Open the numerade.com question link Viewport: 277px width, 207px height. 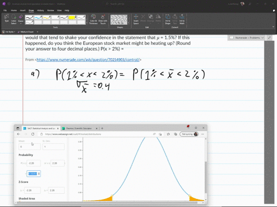coord(88,60)
